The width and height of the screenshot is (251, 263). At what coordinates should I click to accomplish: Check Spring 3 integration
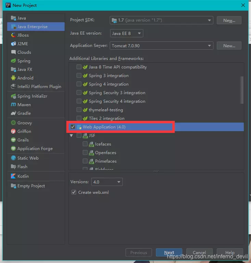click(79, 75)
